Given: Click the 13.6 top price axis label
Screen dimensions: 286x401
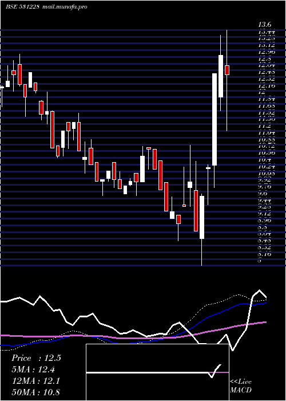Looking at the screenshot, I should point(264,25).
